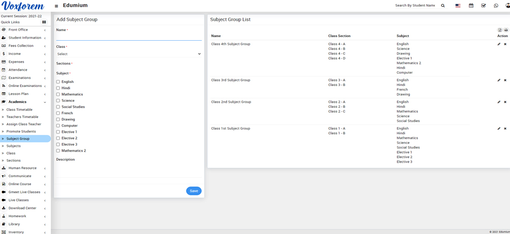Viewport: 510px width, 234px height.
Task: Open Class Timetable menu item
Action: [x=19, y=110]
